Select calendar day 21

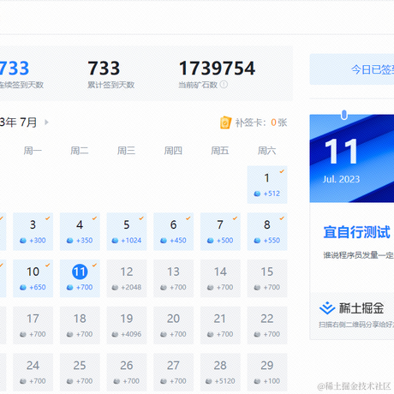click(220, 325)
